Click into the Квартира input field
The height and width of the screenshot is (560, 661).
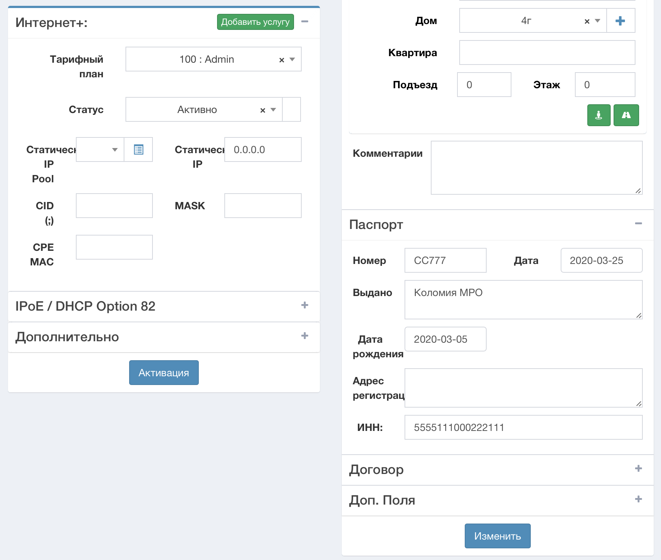click(x=547, y=52)
